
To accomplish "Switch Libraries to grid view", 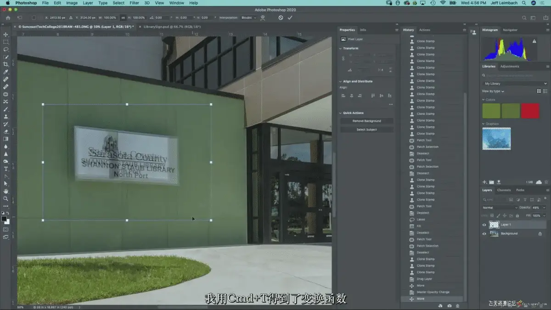I will [x=539, y=91].
